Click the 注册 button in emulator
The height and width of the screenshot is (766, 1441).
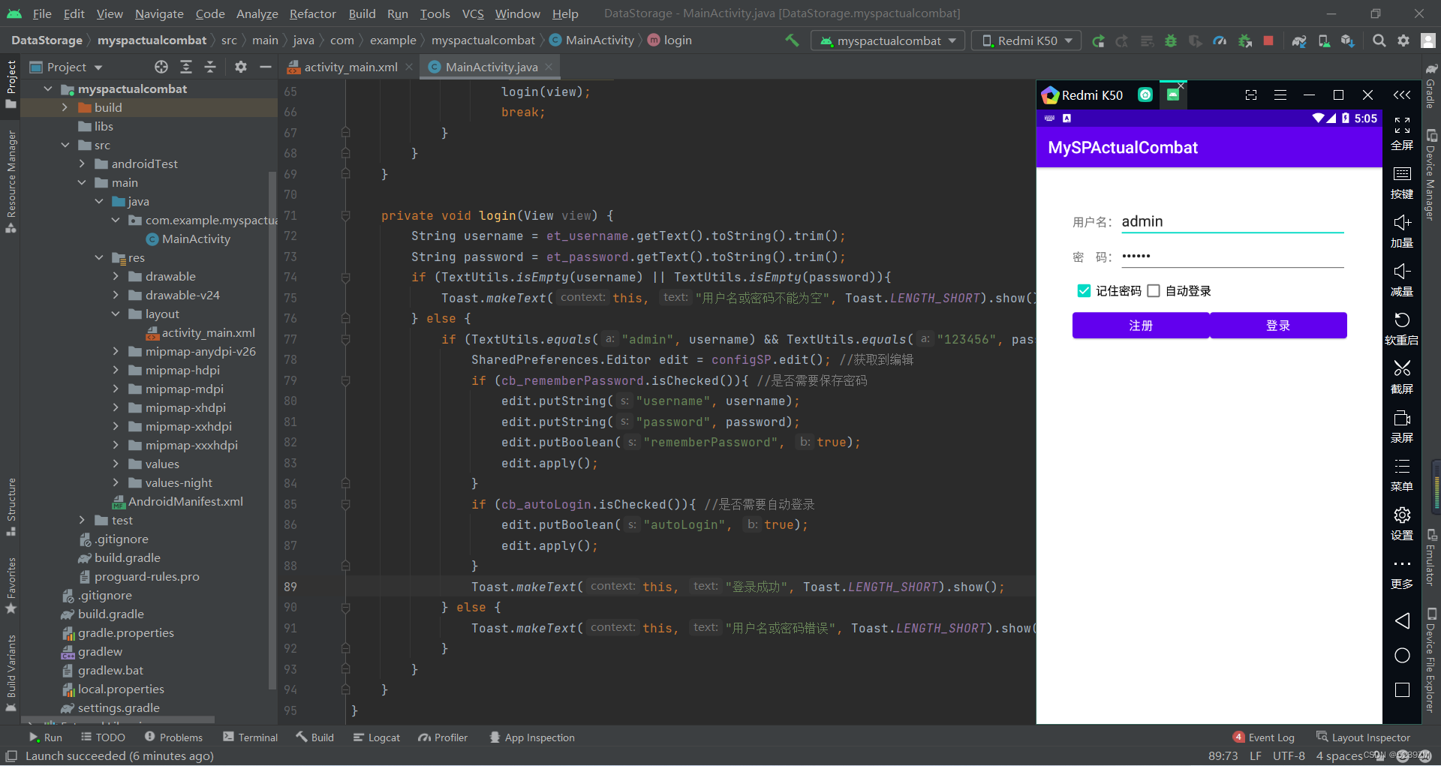coord(1141,326)
